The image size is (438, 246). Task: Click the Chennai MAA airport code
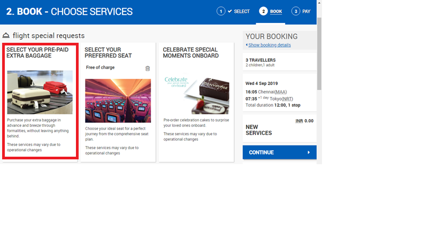point(281,92)
